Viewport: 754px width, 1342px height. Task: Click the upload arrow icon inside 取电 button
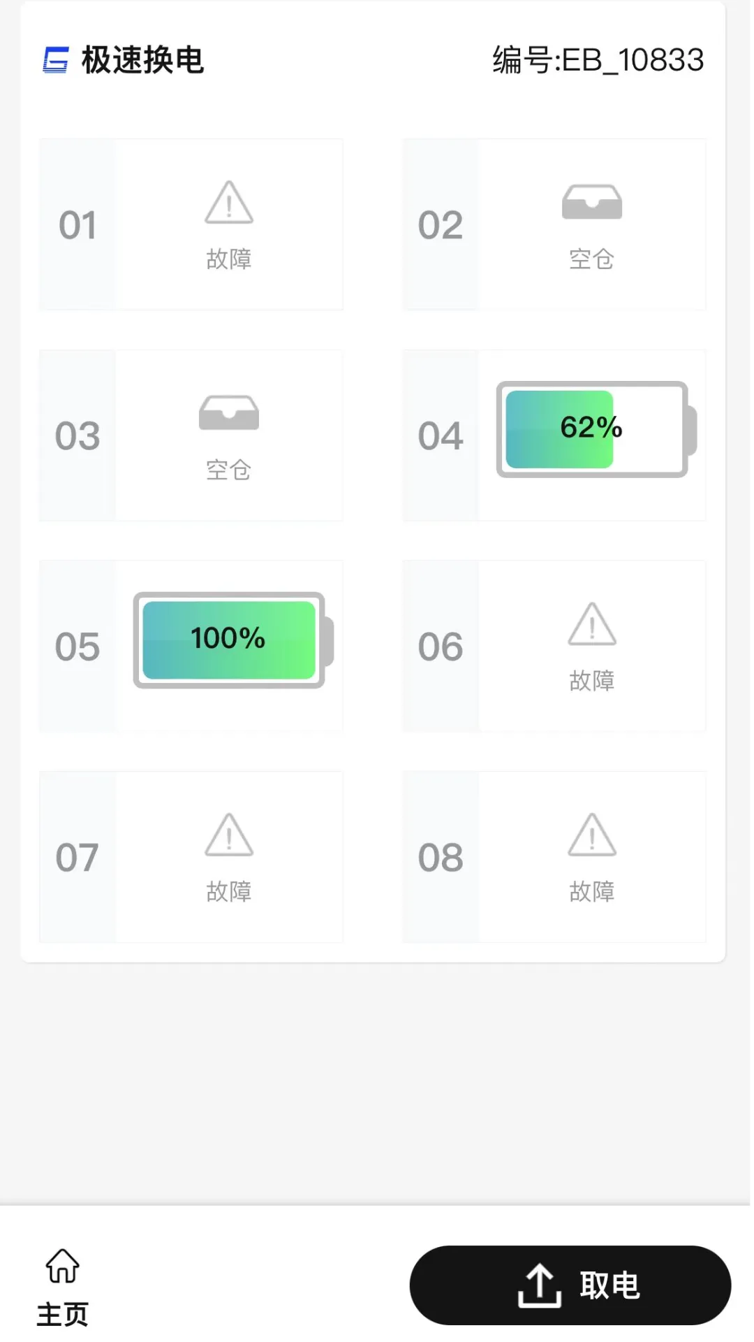point(538,1286)
